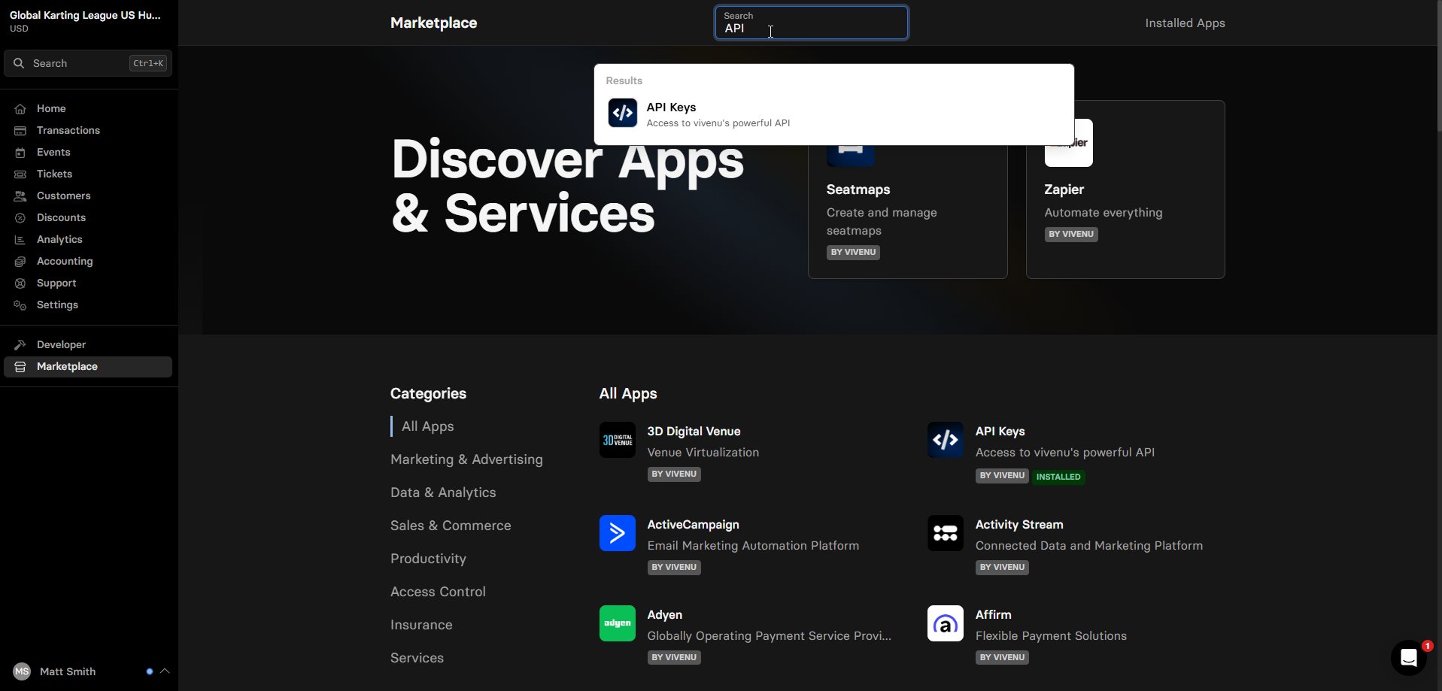This screenshot has height=691, width=1442.
Task: Open Home in the sidebar
Action: 88,109
